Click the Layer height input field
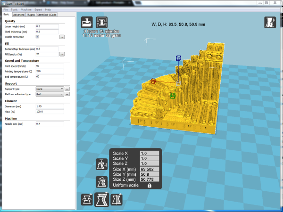283x212 pixels. pyautogui.click(x=47, y=26)
